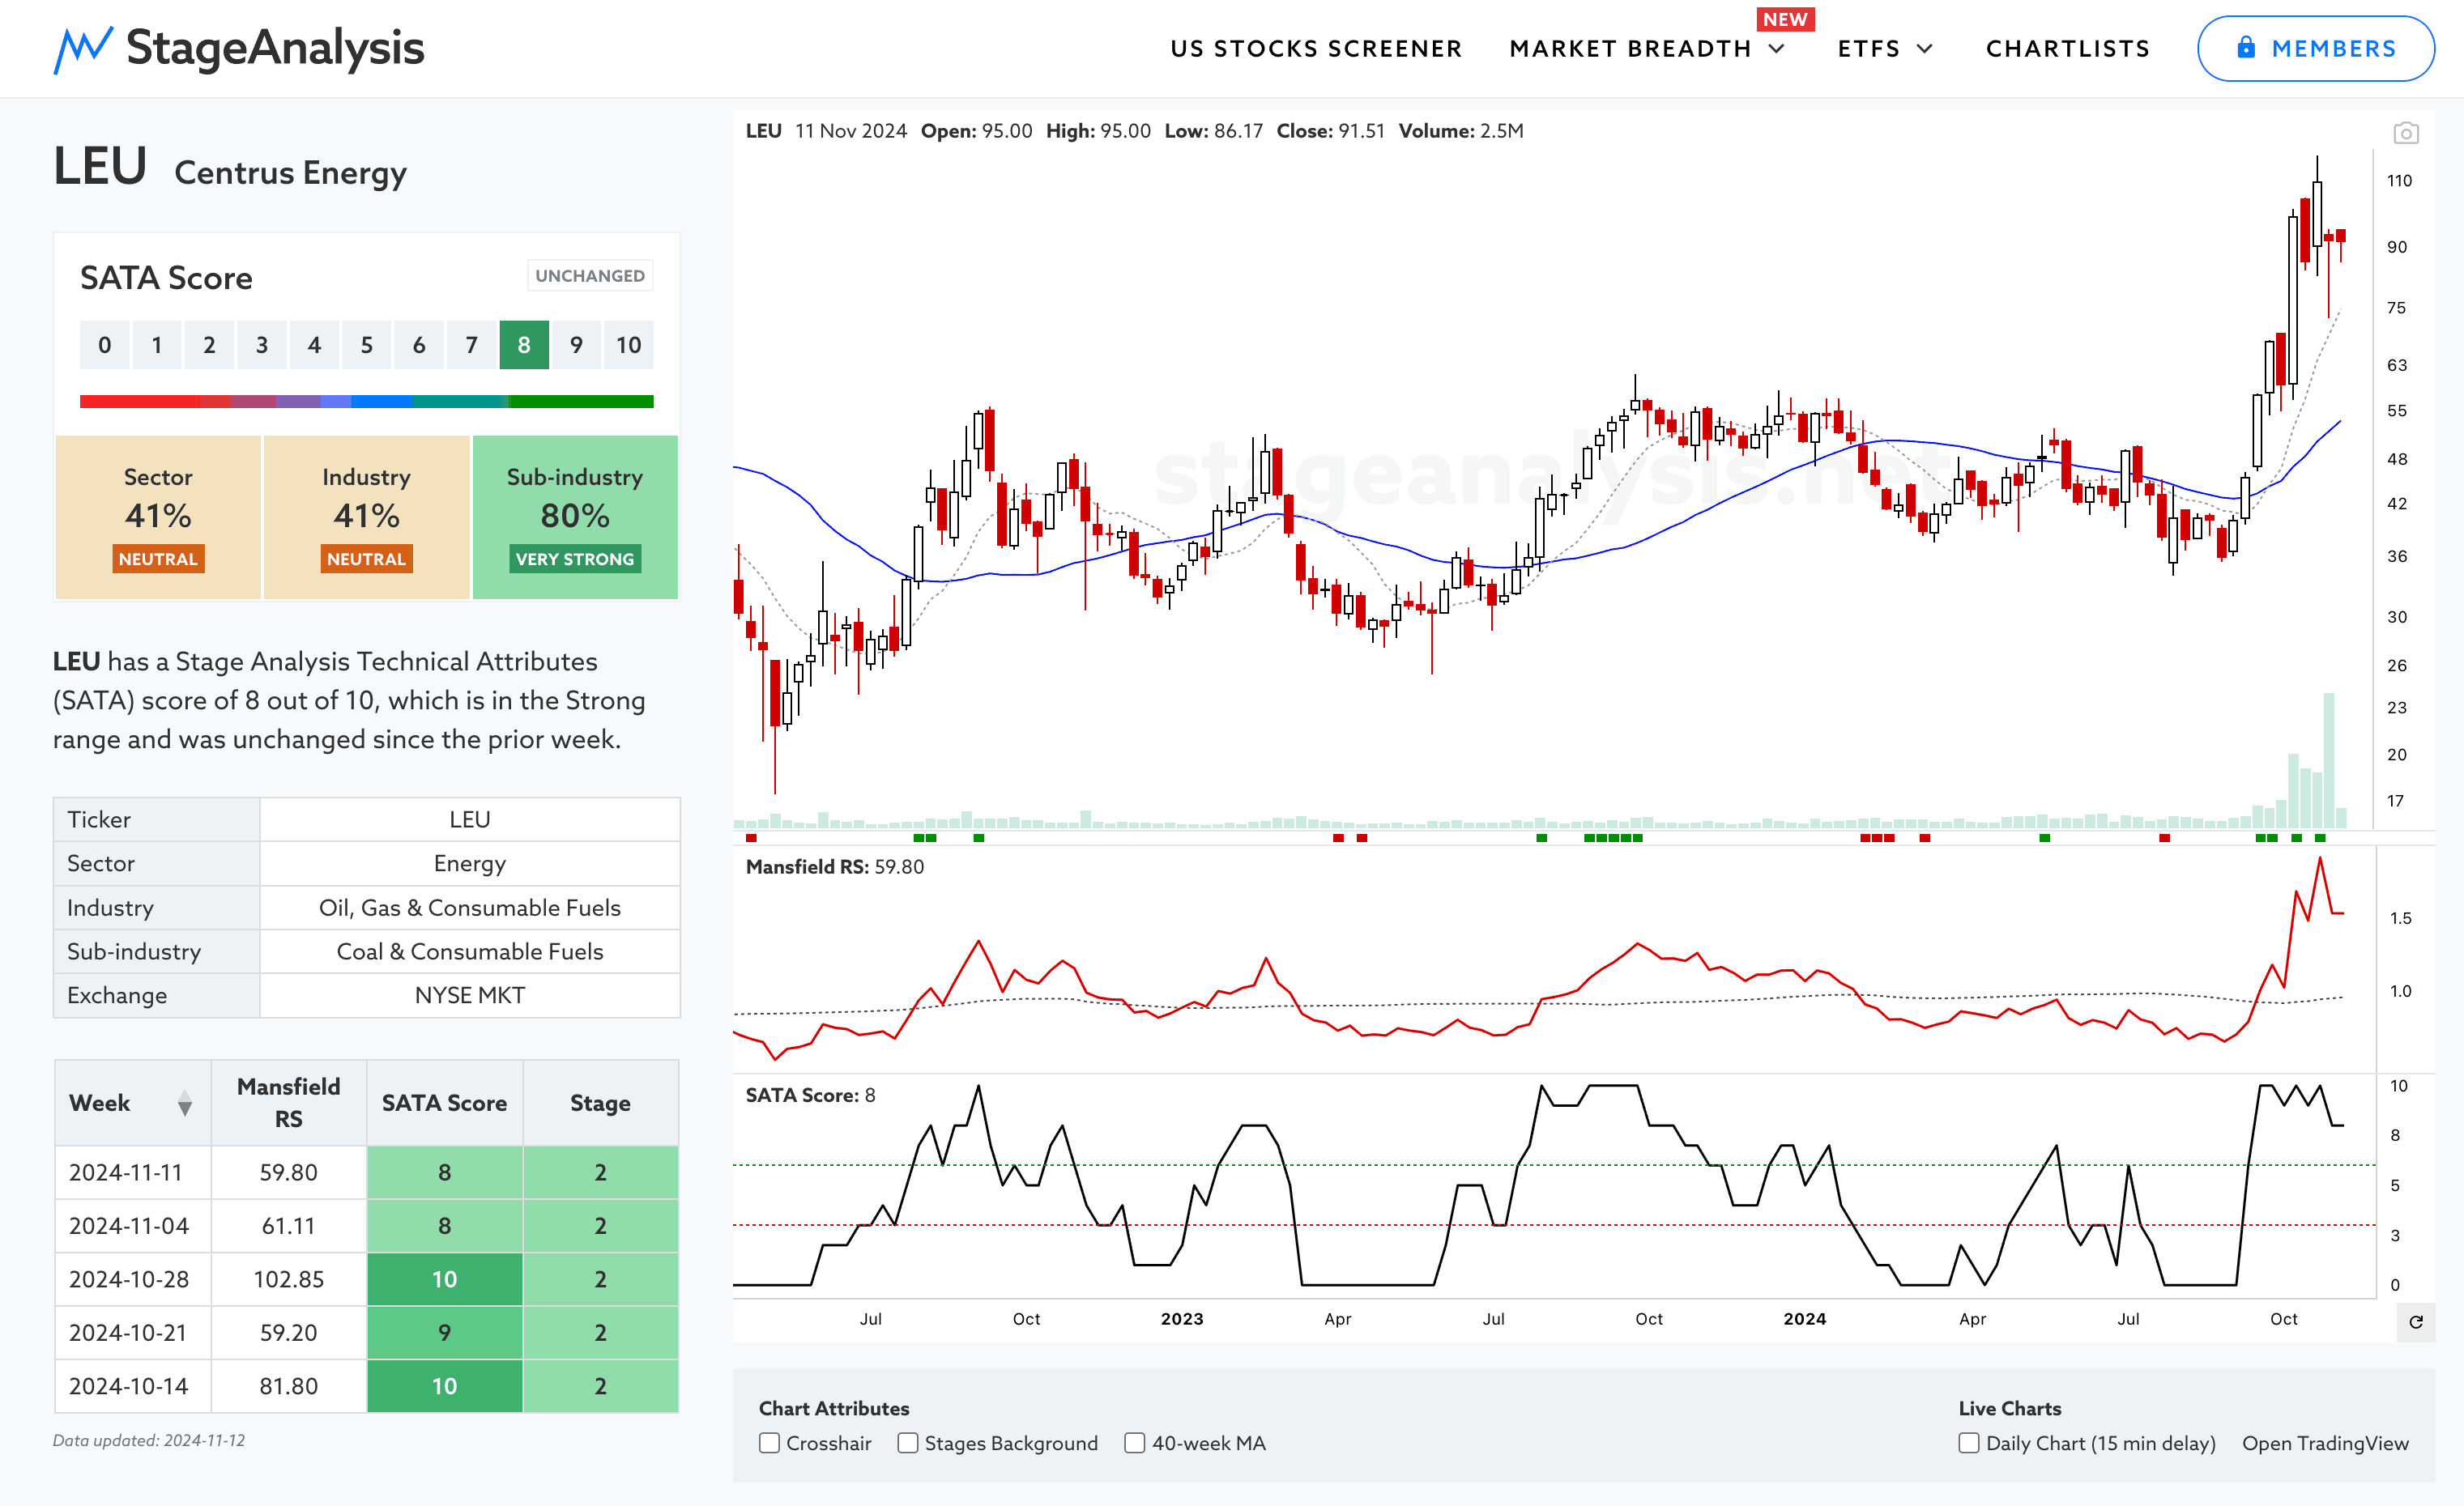Click the lock icon in Members button

2246,47
